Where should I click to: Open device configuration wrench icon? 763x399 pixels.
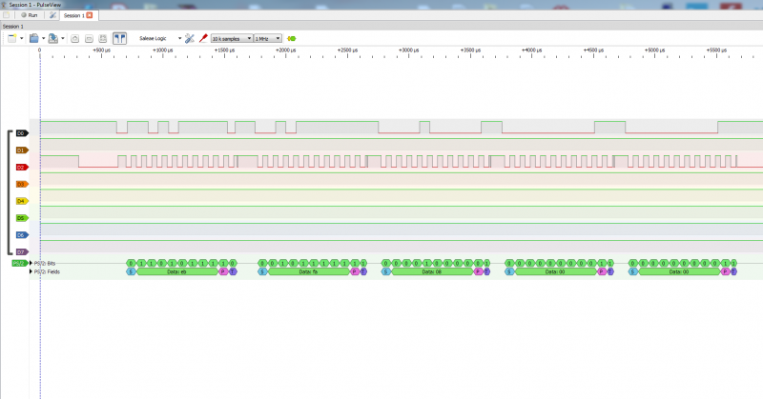click(x=190, y=38)
